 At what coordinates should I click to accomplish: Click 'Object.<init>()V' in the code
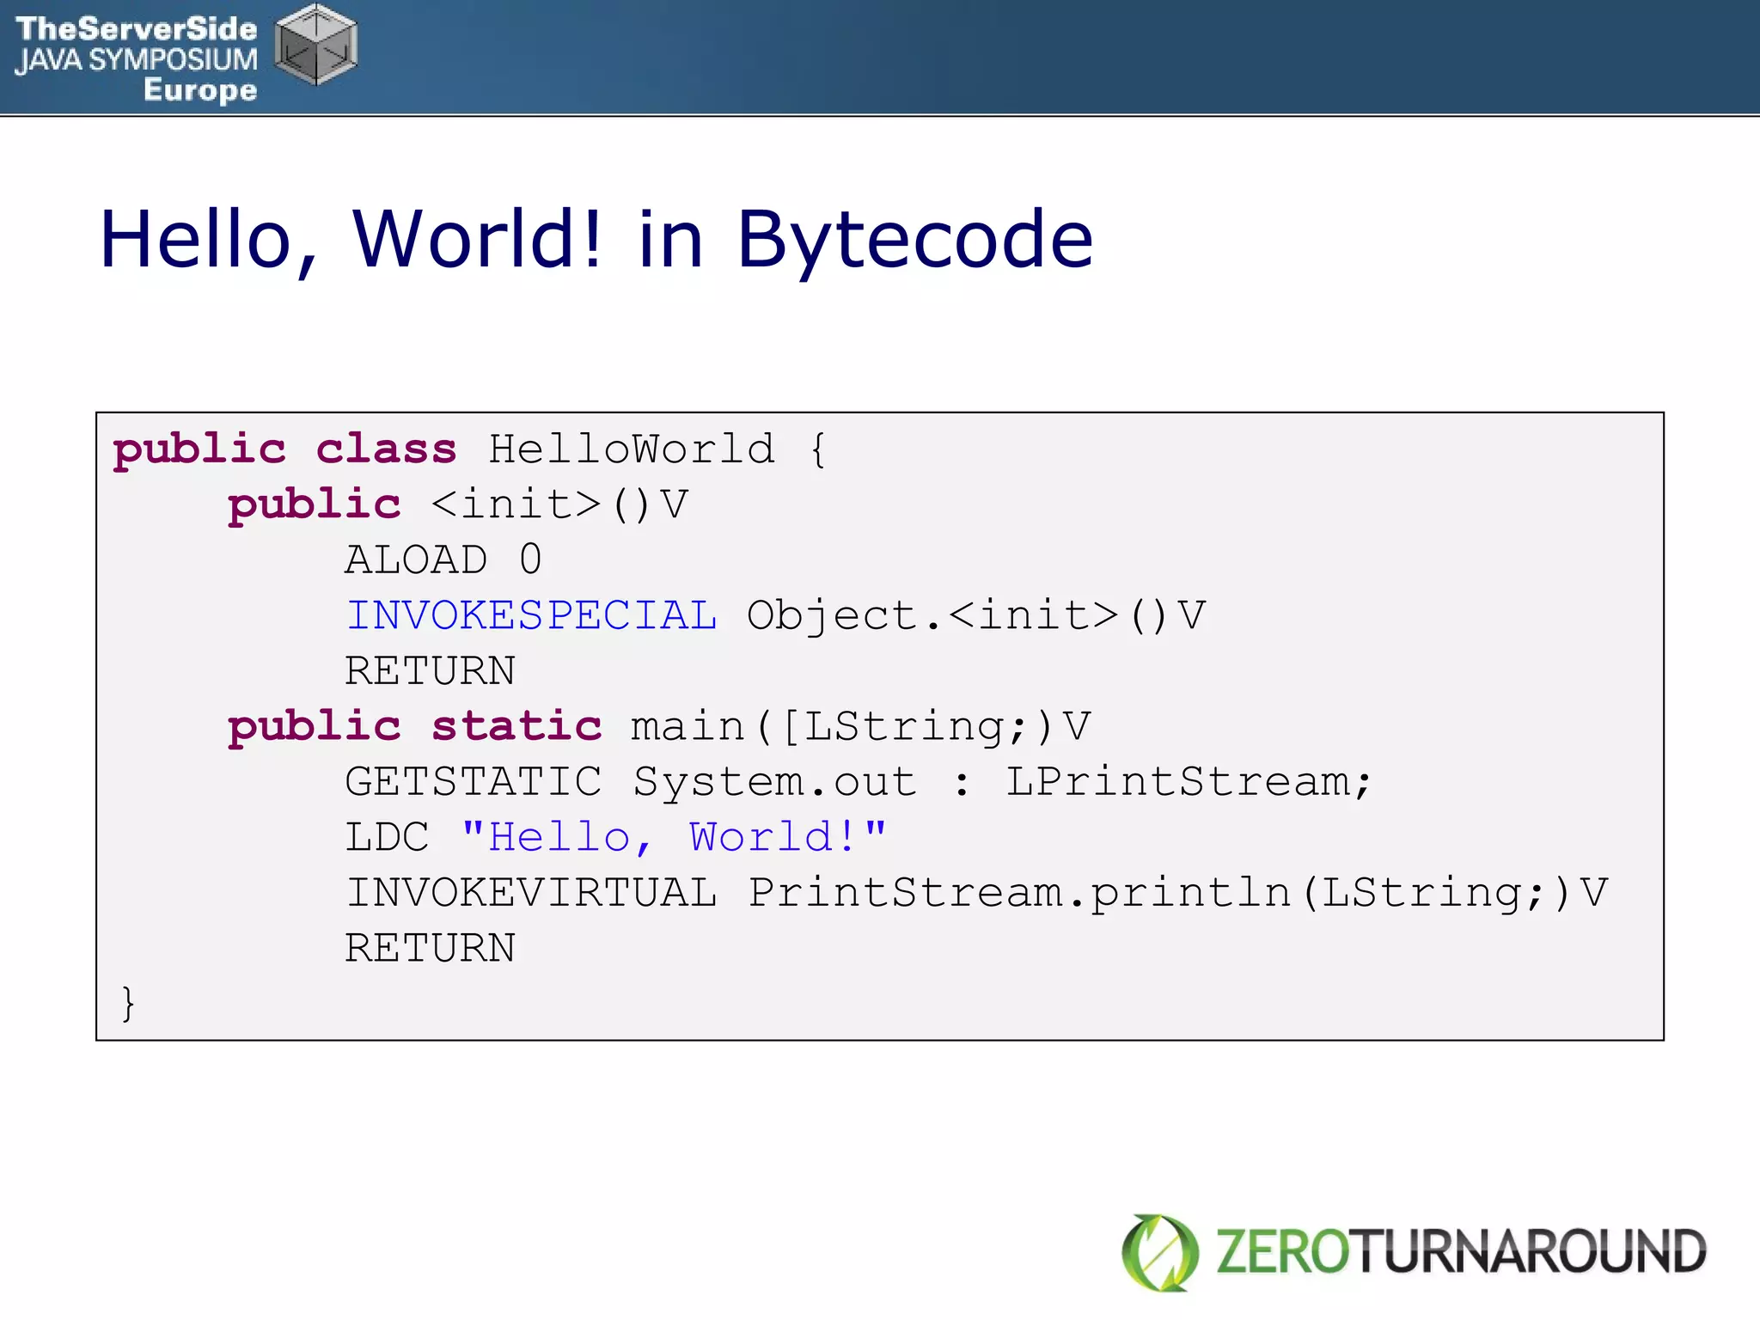pyautogui.click(x=976, y=616)
